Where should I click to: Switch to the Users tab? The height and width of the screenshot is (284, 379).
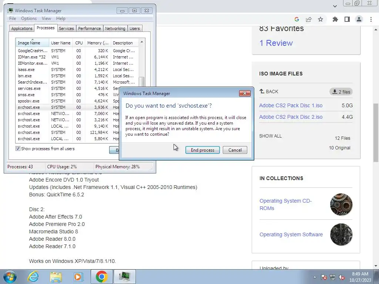click(135, 28)
